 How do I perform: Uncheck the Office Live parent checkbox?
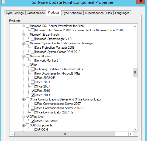[x=27, y=117]
